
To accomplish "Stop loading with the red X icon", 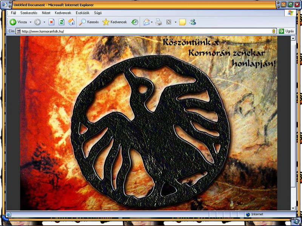I will click(52, 22).
